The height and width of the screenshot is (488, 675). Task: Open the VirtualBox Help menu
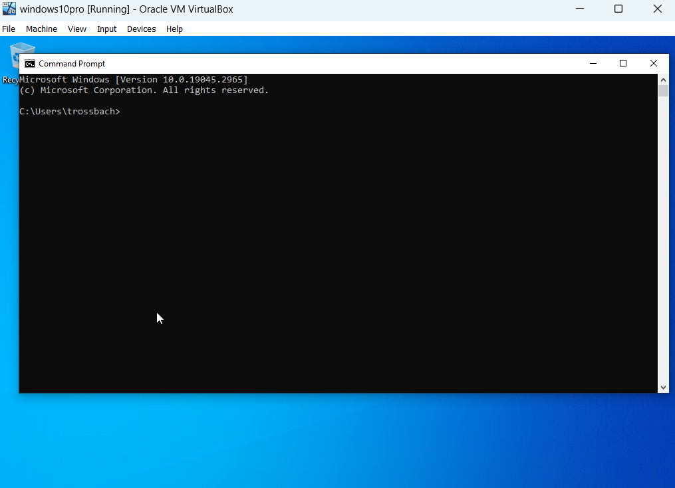tap(174, 29)
